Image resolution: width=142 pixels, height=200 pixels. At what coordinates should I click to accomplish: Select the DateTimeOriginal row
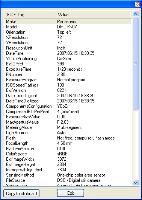click(68, 96)
